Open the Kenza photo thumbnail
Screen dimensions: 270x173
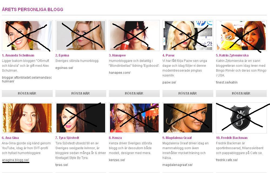134,118
